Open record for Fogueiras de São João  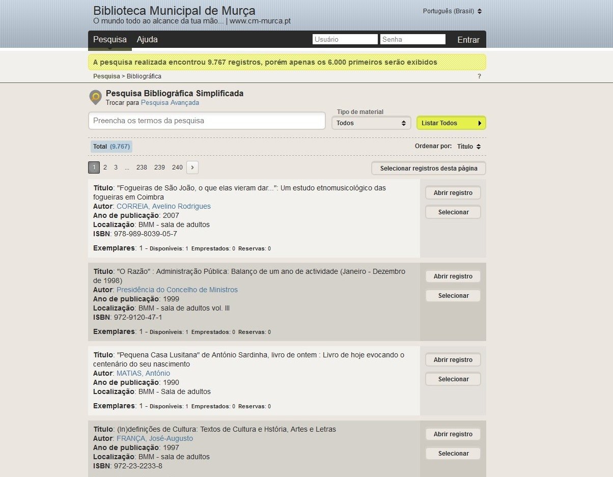click(453, 193)
